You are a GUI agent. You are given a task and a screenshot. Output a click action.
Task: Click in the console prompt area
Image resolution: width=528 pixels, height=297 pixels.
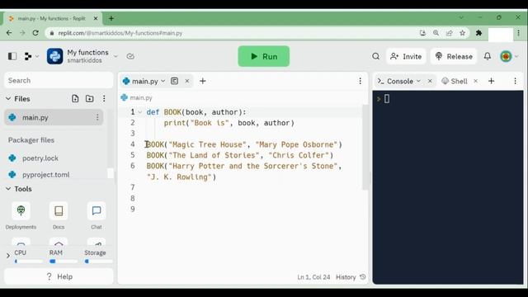pos(448,187)
